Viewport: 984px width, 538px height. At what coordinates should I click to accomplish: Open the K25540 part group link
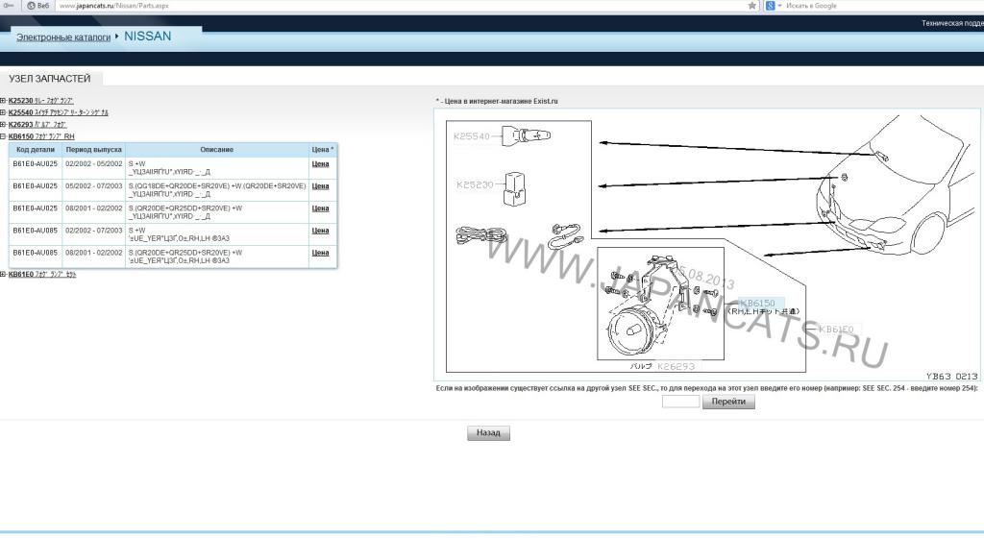point(59,112)
